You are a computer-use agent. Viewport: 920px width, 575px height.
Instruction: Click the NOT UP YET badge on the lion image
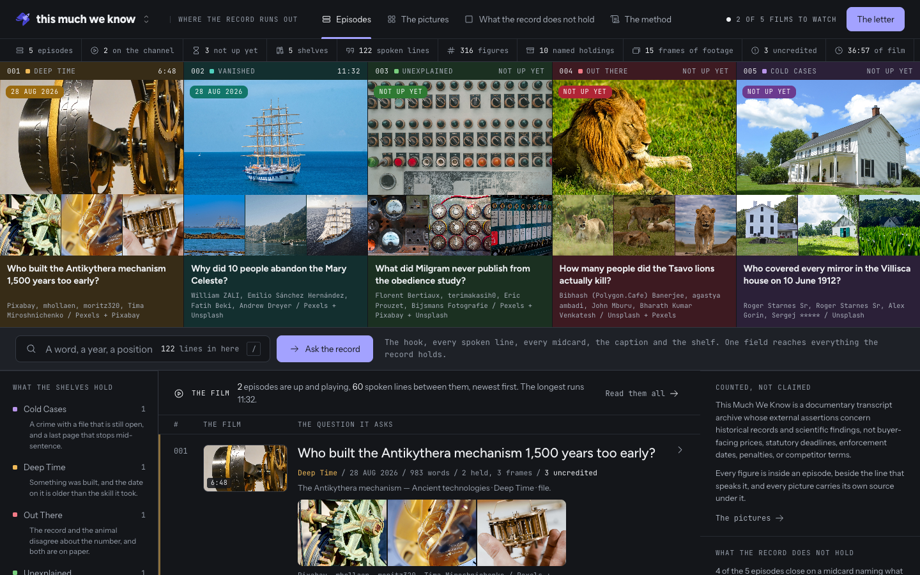[x=585, y=92]
